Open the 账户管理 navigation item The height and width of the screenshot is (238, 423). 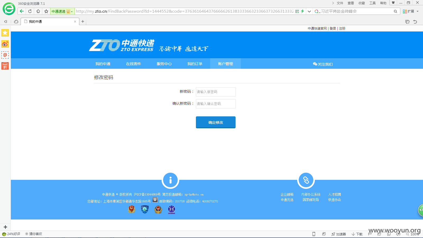click(226, 64)
